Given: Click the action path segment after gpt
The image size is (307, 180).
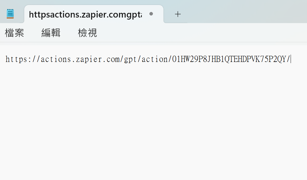Looking at the screenshot, I should click(x=155, y=59).
